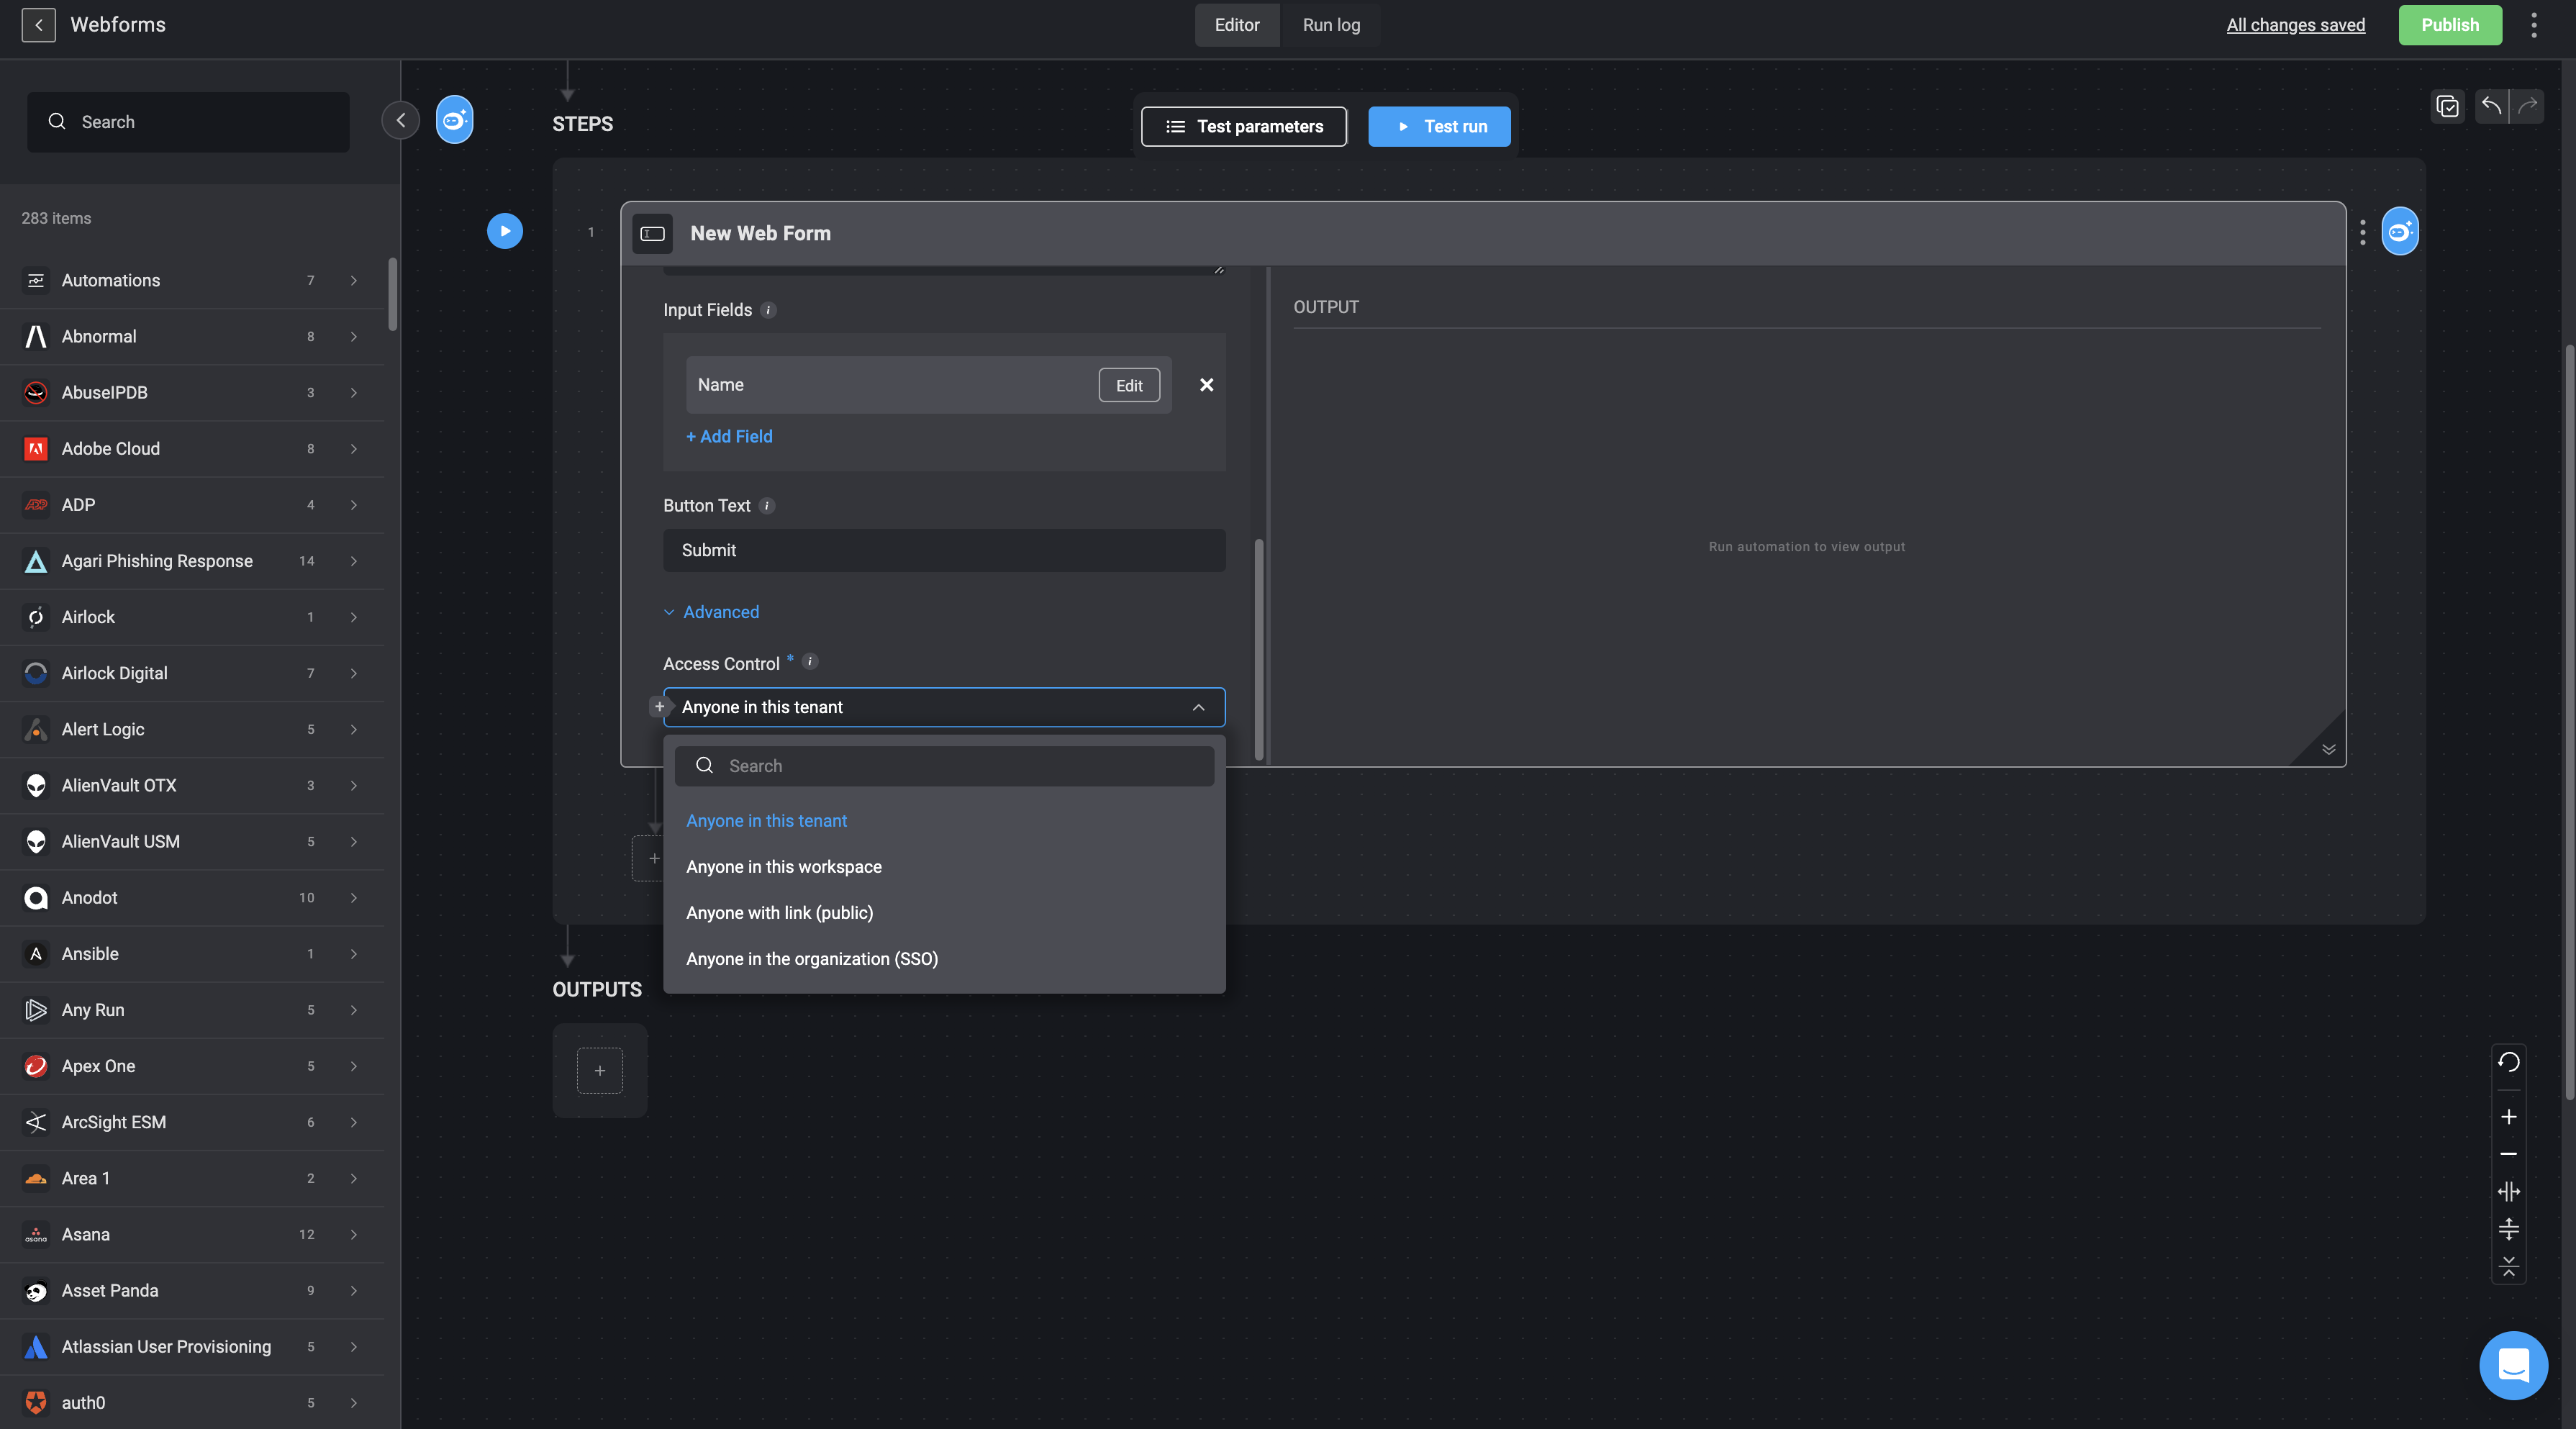Image resolution: width=2576 pixels, height=1429 pixels.
Task: Open the Apex One integration
Action: click(192, 1067)
